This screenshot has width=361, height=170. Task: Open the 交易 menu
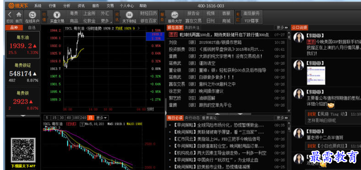click(110, 6)
